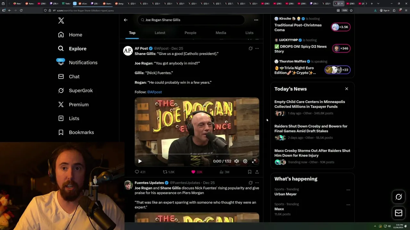Seek along the video progress bar
Screen dimensions: 410x230
(197, 154)
